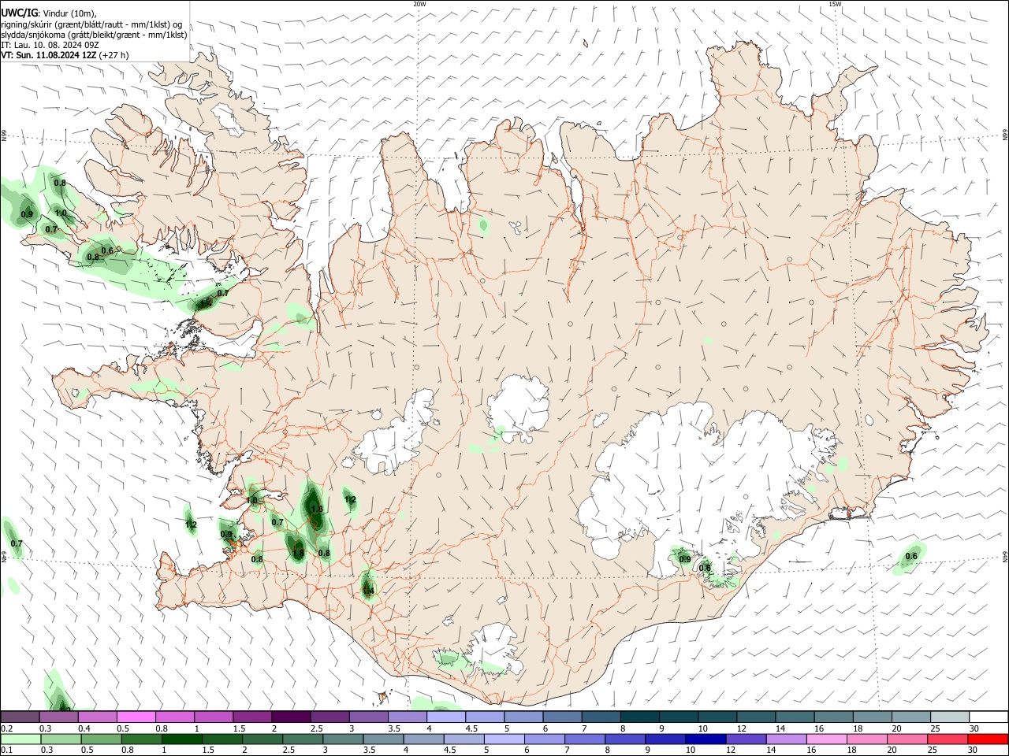Click the '15W' longitude label at top edge

(835, 4)
